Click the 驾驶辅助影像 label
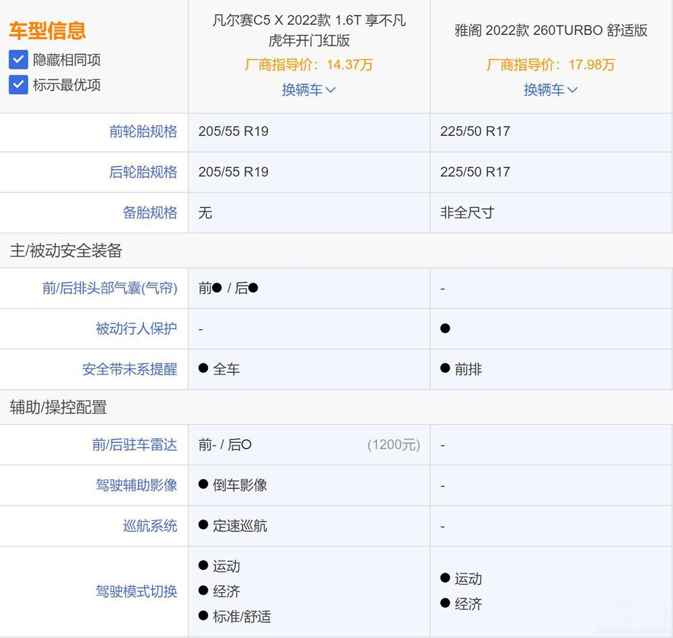 click(137, 485)
